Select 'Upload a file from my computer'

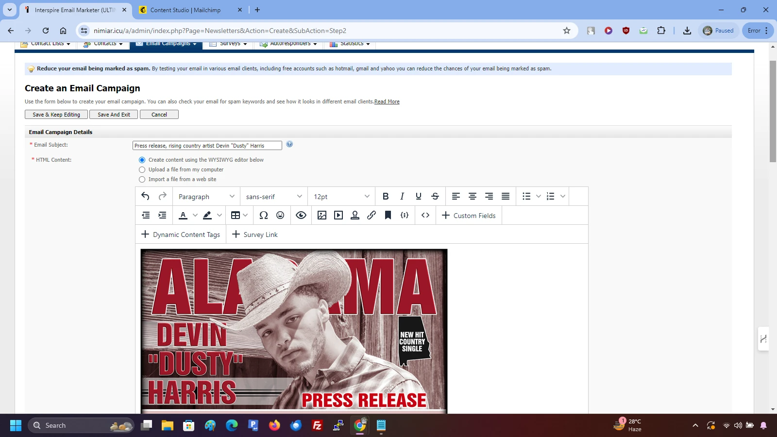tap(142, 169)
